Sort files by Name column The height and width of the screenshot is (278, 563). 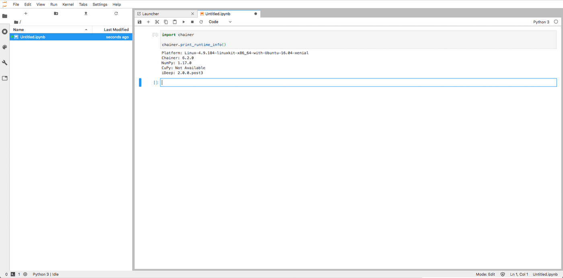coord(51,29)
